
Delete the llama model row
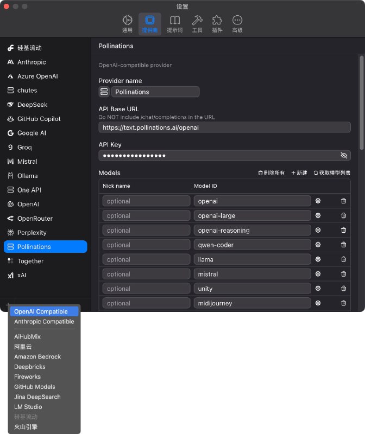tap(343, 259)
